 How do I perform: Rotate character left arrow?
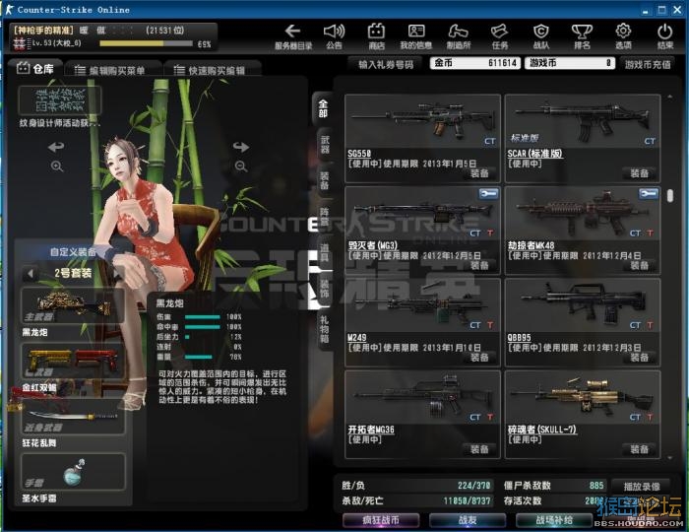56,147
